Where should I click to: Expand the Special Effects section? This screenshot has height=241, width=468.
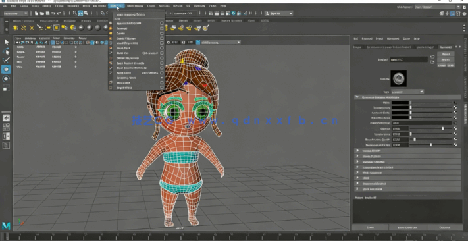(x=407, y=151)
